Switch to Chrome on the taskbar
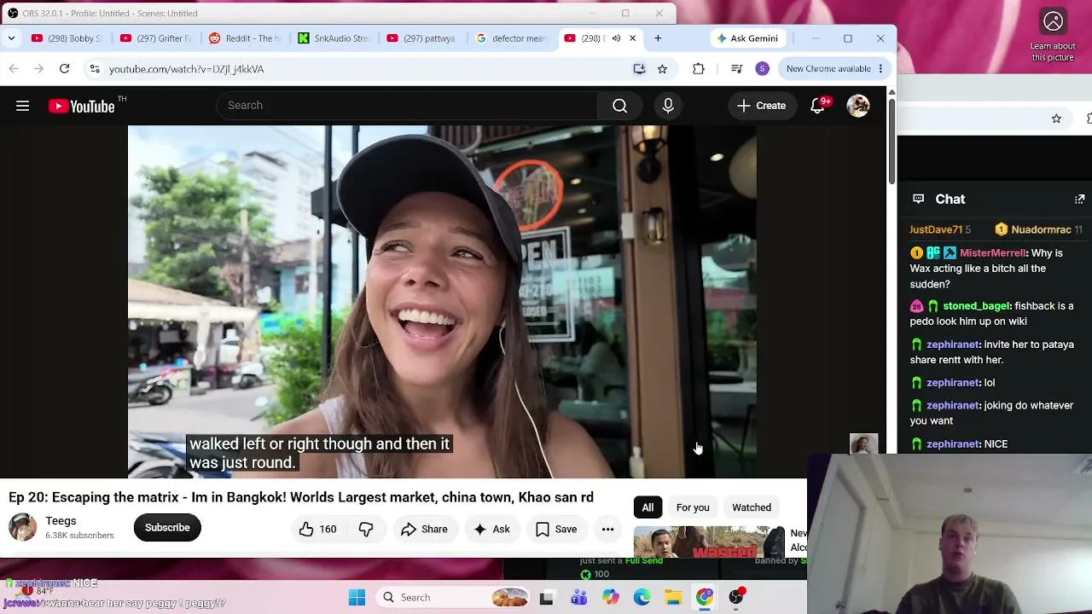Image resolution: width=1092 pixels, height=614 pixels. point(705,597)
